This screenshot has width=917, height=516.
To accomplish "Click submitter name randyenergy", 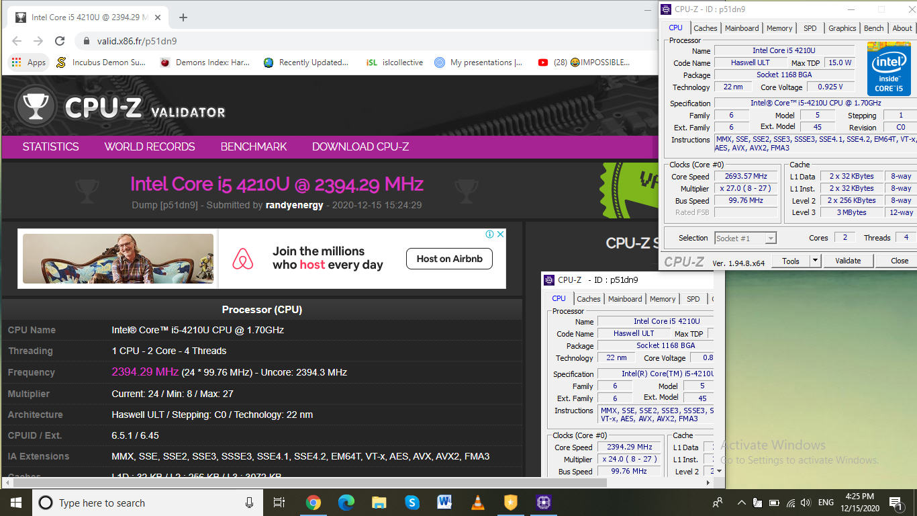I will click(x=294, y=205).
